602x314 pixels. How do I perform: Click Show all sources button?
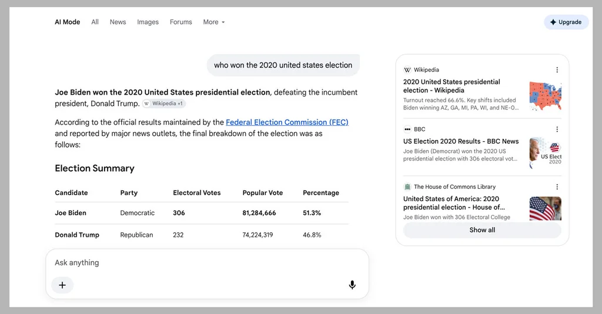(482, 230)
